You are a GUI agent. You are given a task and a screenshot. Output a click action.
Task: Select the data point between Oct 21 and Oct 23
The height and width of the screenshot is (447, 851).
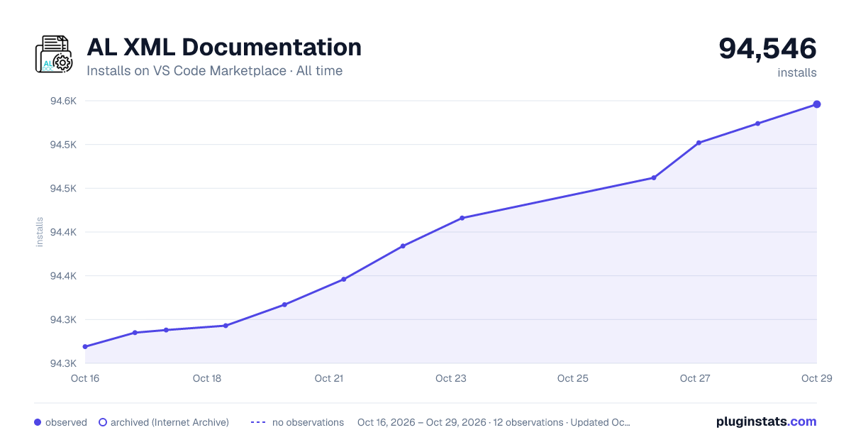pos(403,246)
